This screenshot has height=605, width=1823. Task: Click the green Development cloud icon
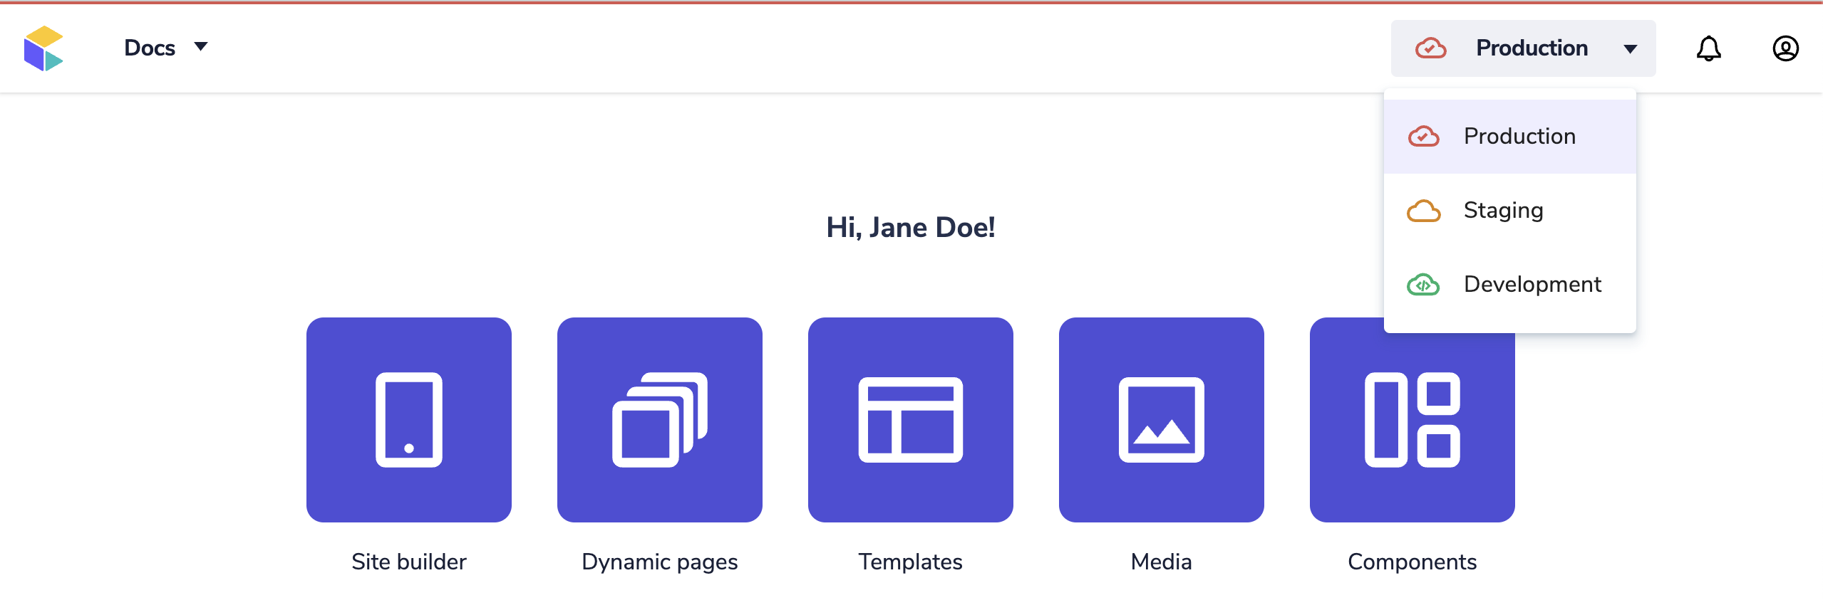tap(1423, 285)
